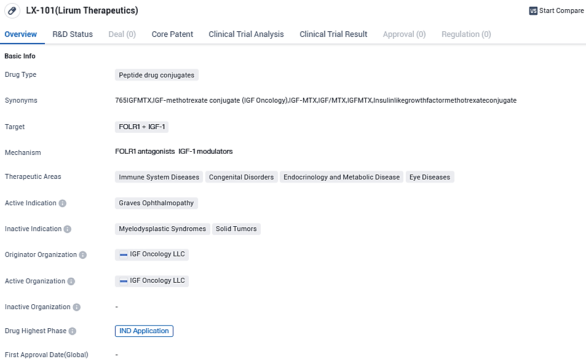Click info icon next to Drug Highest Phase
This screenshot has width=586, height=362.
click(x=73, y=331)
